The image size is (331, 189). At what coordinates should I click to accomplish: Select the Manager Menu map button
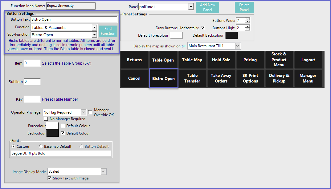tap(308, 78)
